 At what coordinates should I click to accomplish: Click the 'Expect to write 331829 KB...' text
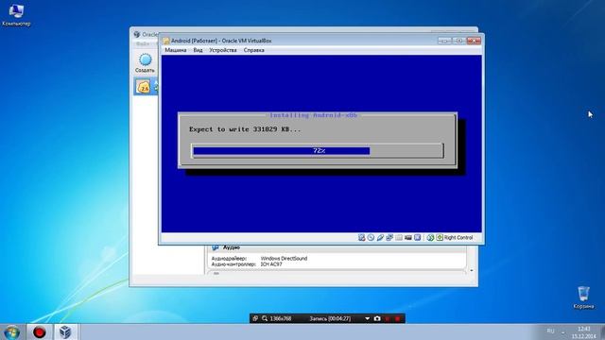pyautogui.click(x=245, y=129)
